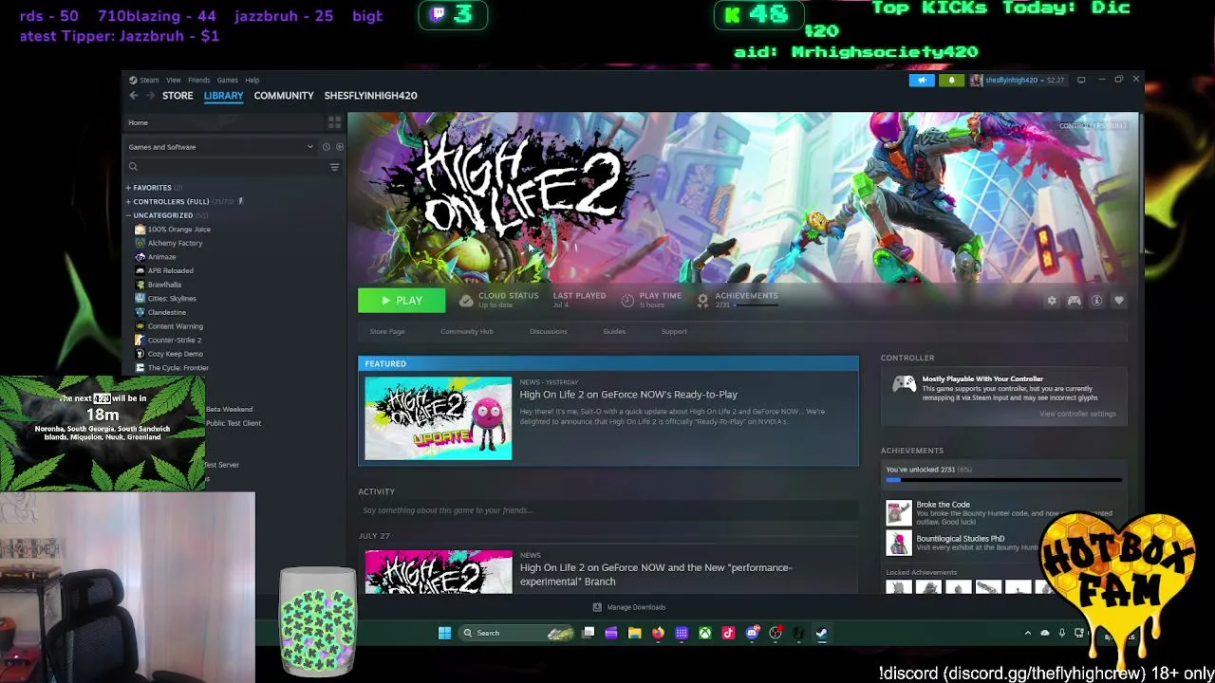The image size is (1215, 683).
Task: Select Cities: Skylines in library list
Action: coord(172,299)
